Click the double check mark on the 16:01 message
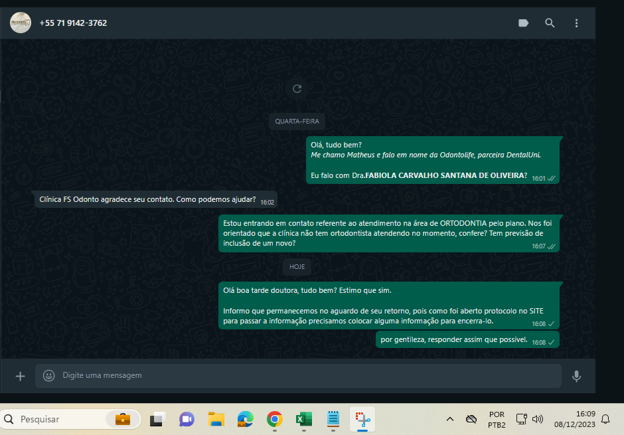 click(x=551, y=178)
